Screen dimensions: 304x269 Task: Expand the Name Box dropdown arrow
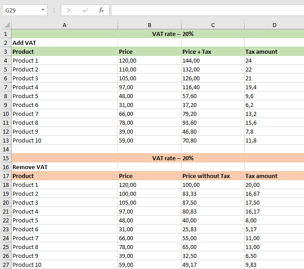tap(43, 10)
